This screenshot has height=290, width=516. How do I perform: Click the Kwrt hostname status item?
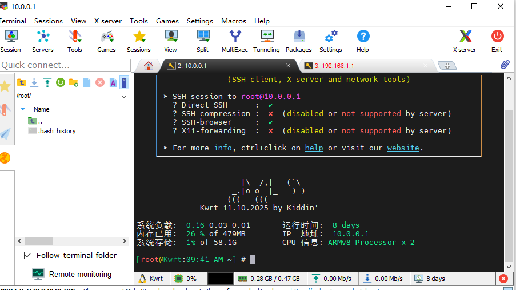click(151, 279)
